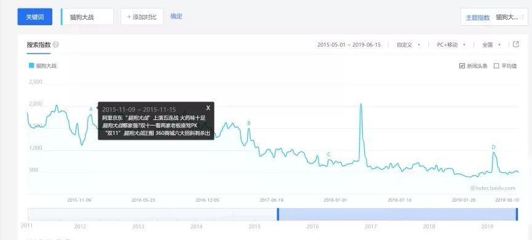532x240 pixels.
Task: Click news marker B on the chart
Action: coord(248,123)
